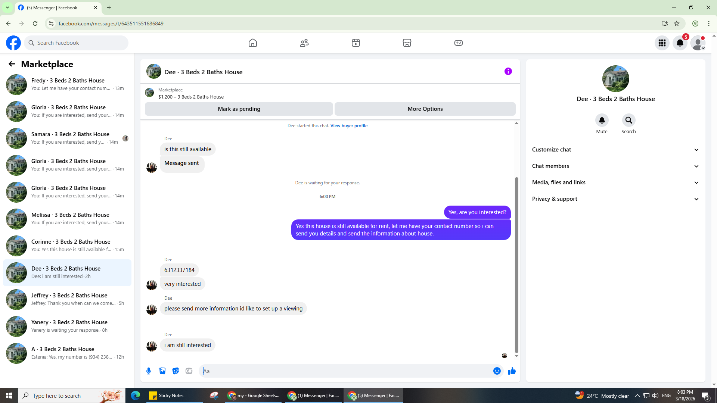Attach a file using the photo icon

click(162, 371)
